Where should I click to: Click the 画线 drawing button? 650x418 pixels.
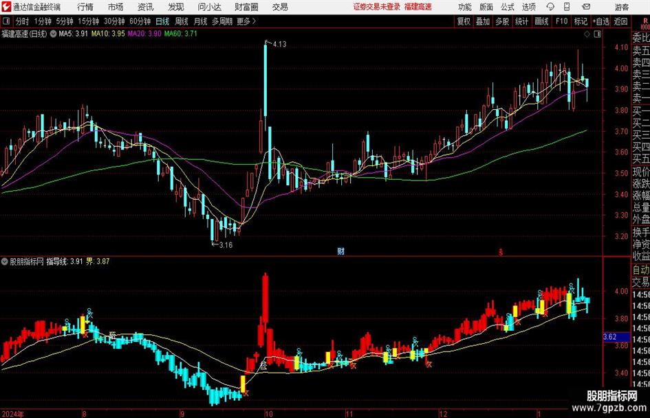(541, 21)
